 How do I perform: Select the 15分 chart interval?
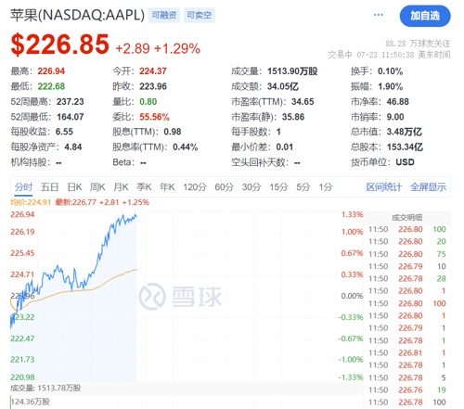278,187
